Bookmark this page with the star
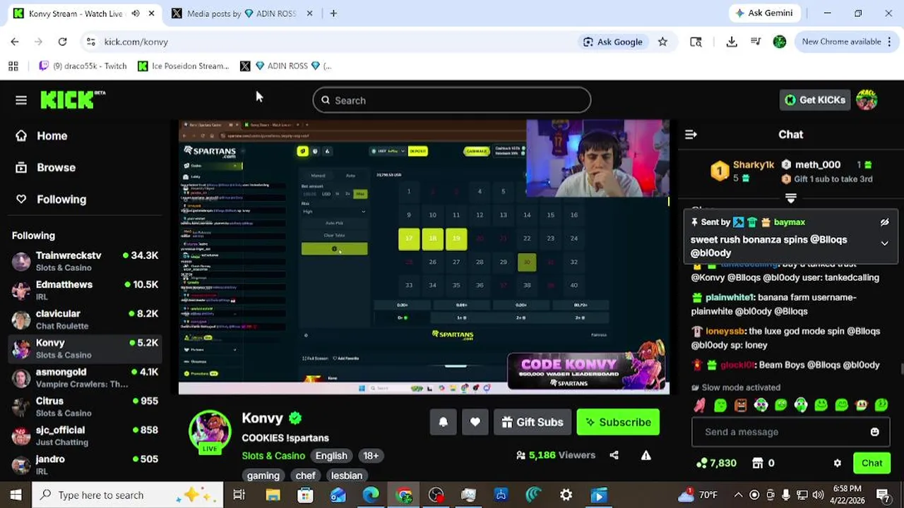The width and height of the screenshot is (904, 508). [x=662, y=42]
